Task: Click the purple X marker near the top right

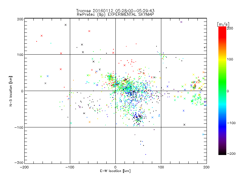Action: [x=181, y=22]
